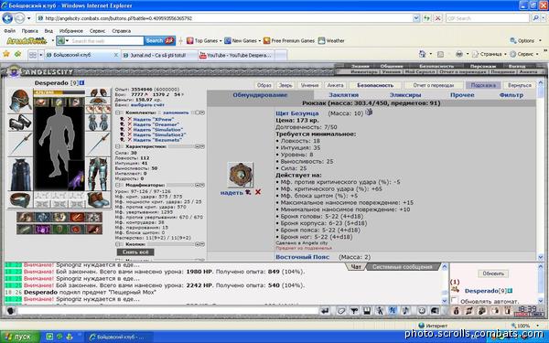Collapse the Модификаторы section arrow
The image size is (549, 343).
[202, 185]
